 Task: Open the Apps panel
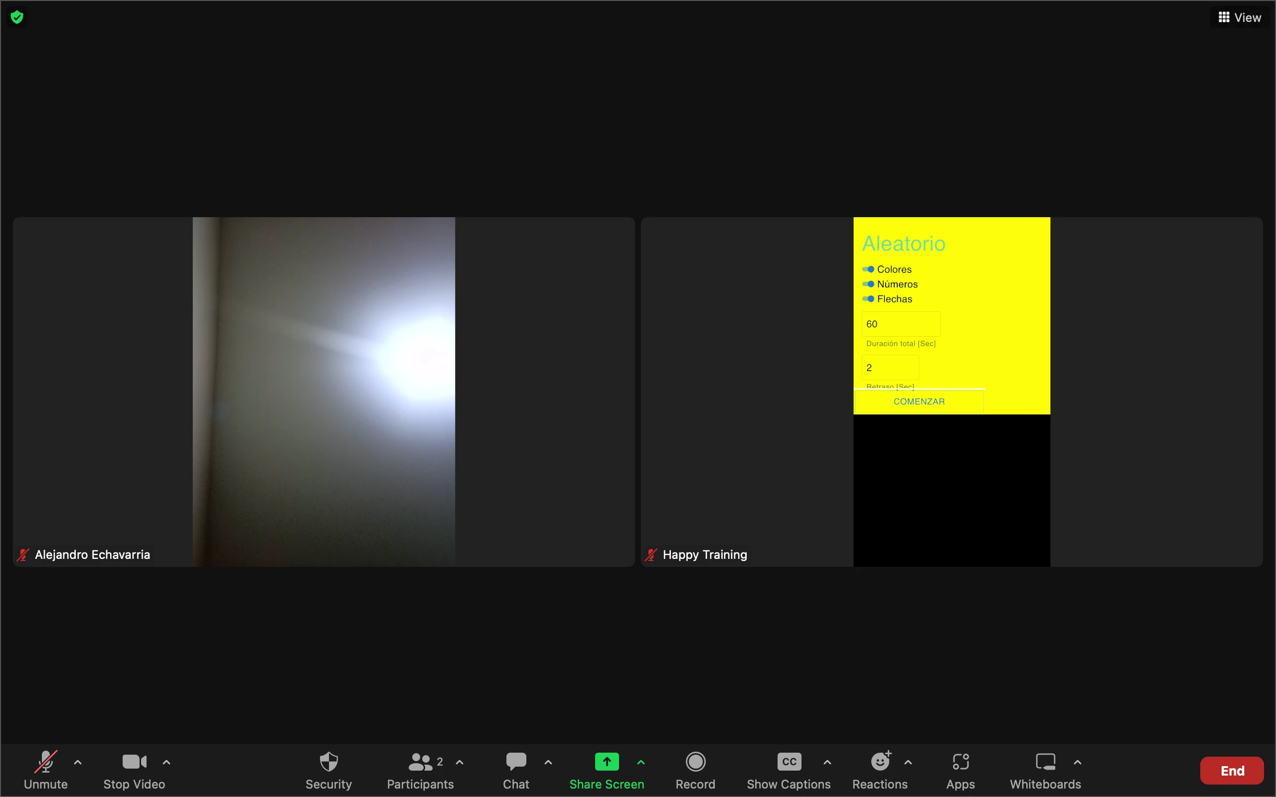[960, 762]
